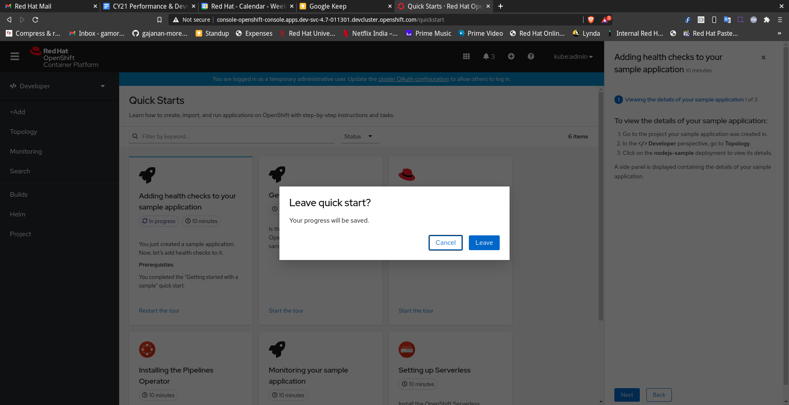
Task: Click the In progress status label
Action: coord(159,221)
